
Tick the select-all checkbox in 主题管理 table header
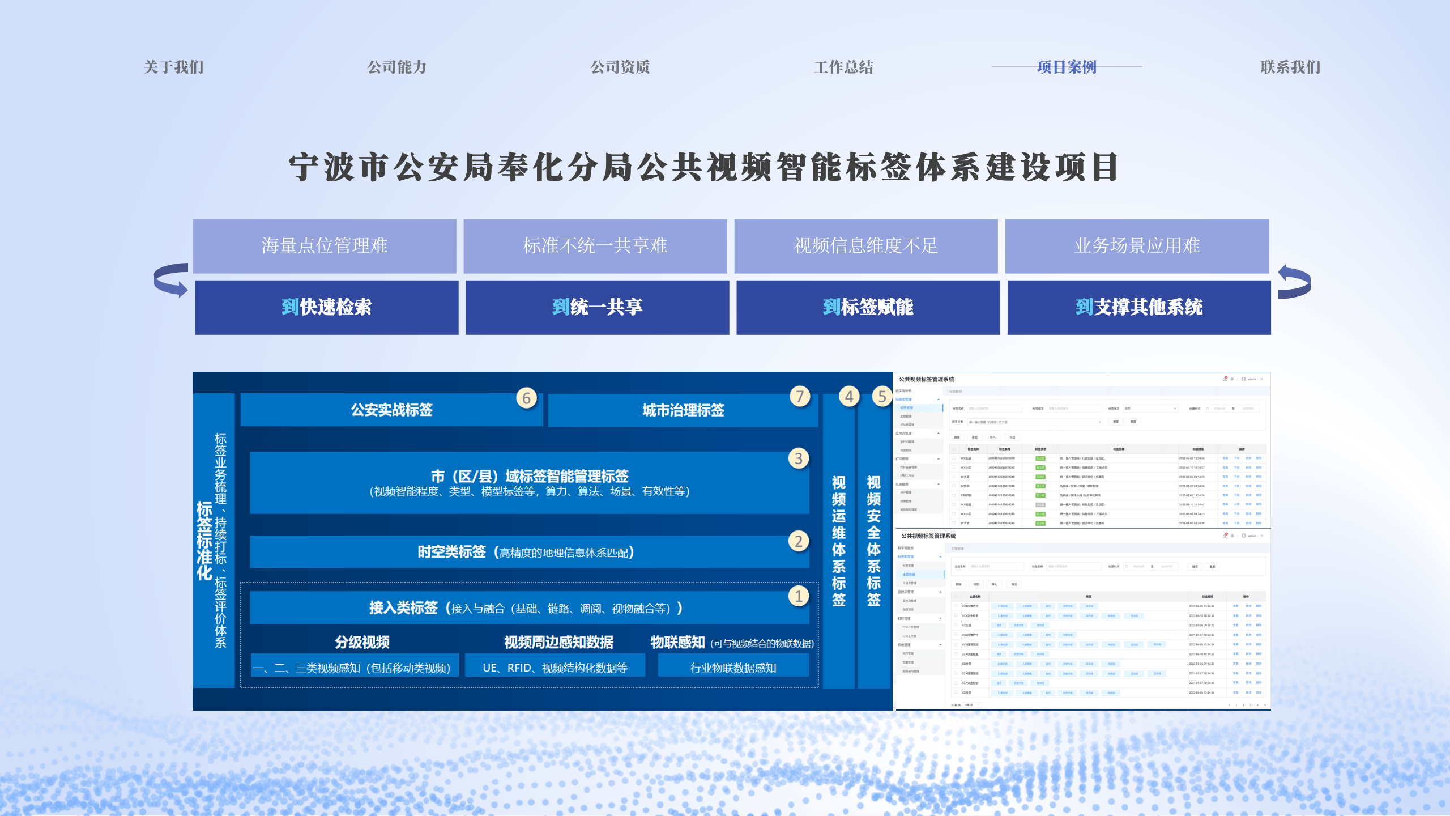point(956,597)
